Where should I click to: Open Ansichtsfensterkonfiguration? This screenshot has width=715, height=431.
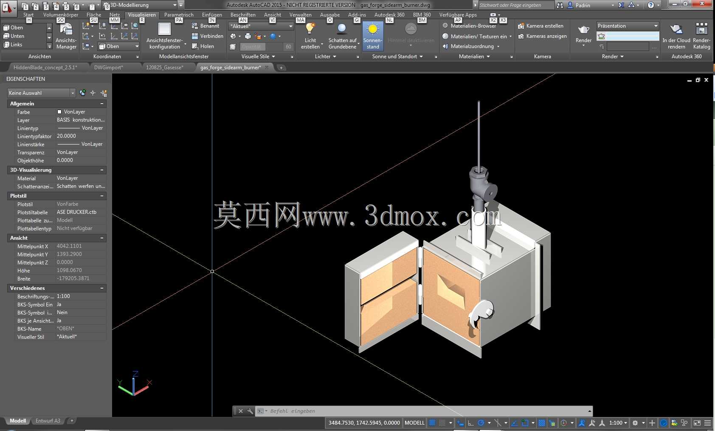click(165, 36)
